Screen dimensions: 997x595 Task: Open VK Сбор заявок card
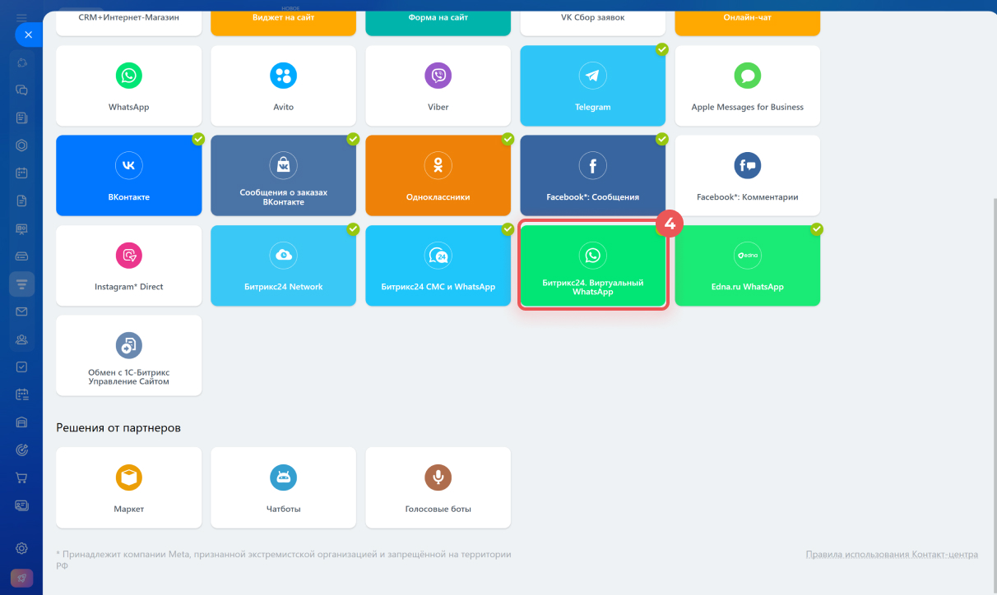[x=593, y=23]
